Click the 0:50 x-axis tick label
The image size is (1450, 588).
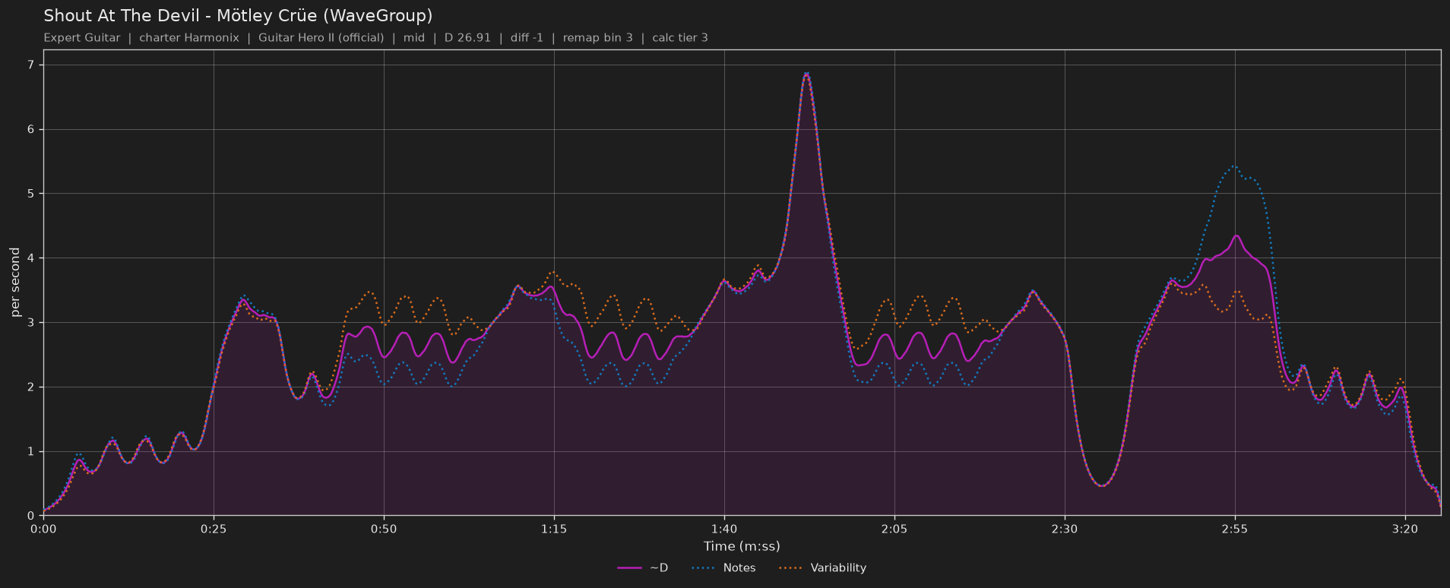point(384,529)
